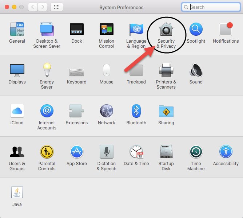This screenshot has height=218, width=243.
Task: Open the Dock preferences icon
Action: tap(77, 29)
